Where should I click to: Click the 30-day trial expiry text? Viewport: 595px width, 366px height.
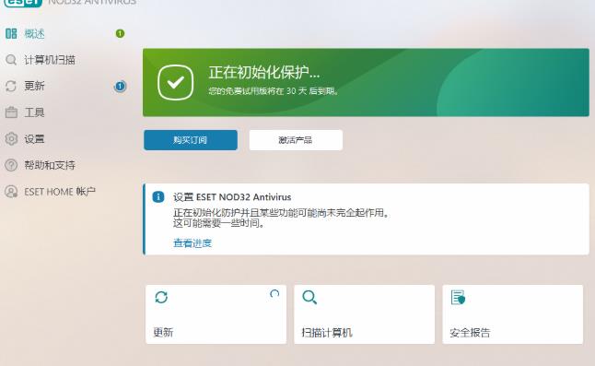coord(274,91)
